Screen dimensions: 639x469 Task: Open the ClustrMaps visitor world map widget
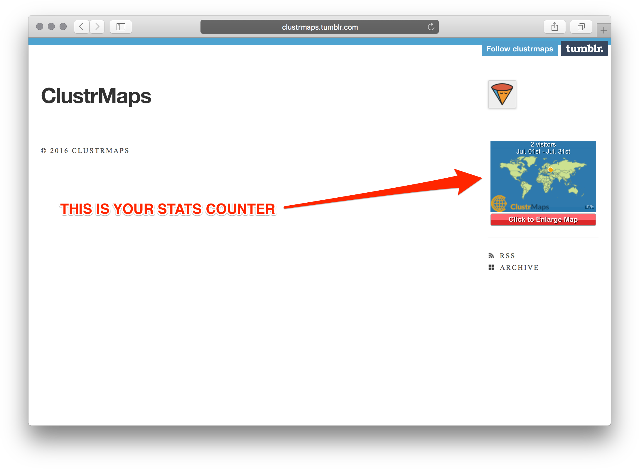tap(543, 176)
